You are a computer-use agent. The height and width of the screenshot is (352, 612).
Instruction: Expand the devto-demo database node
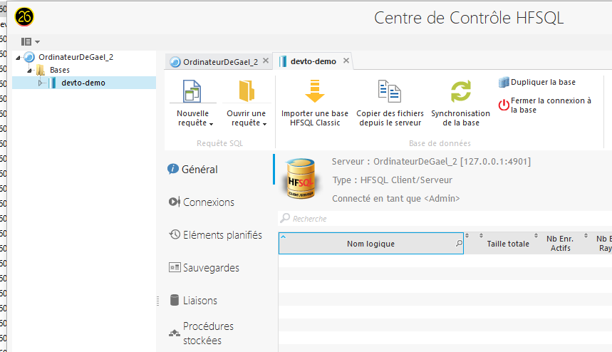(x=40, y=83)
